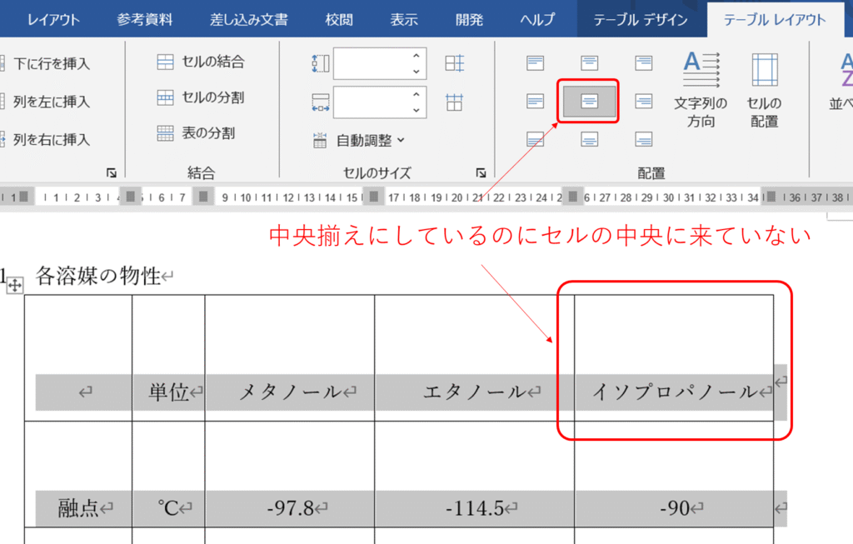The width and height of the screenshot is (853, 544).
Task: Open Text Direction (文字列の方向)
Action: (x=701, y=90)
